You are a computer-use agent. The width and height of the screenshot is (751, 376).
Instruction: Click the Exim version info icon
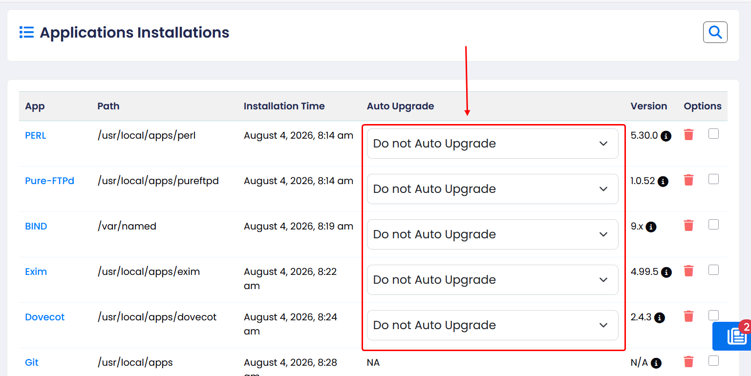[666, 272]
